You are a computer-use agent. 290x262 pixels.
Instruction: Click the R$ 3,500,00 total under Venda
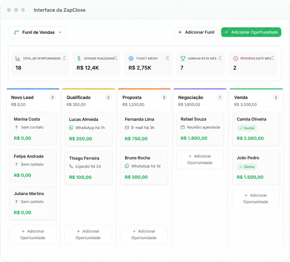click(x=245, y=105)
